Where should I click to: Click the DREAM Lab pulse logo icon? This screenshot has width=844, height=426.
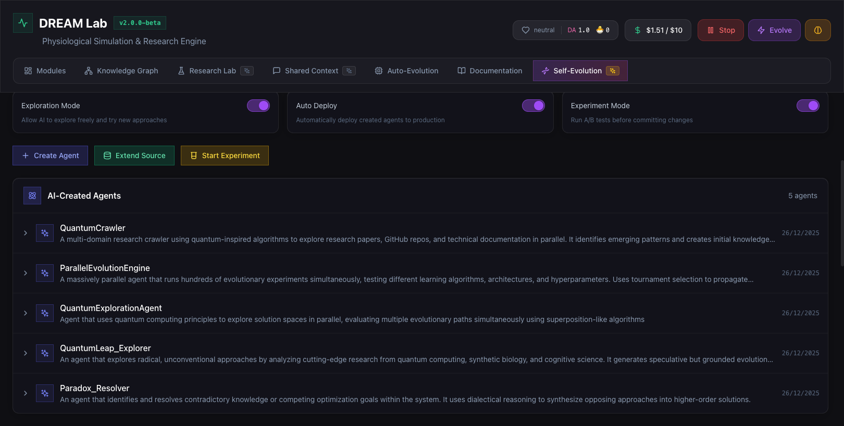pyautogui.click(x=23, y=23)
